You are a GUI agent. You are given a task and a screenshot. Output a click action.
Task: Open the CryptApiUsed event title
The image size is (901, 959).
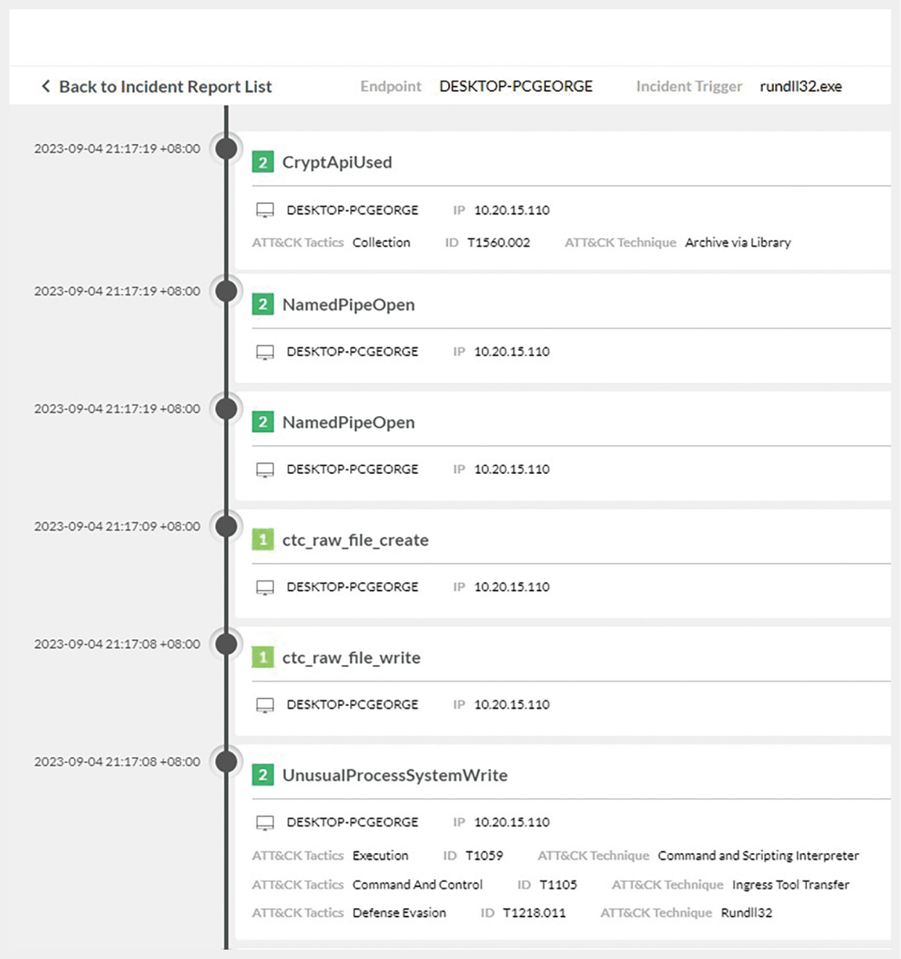click(337, 162)
